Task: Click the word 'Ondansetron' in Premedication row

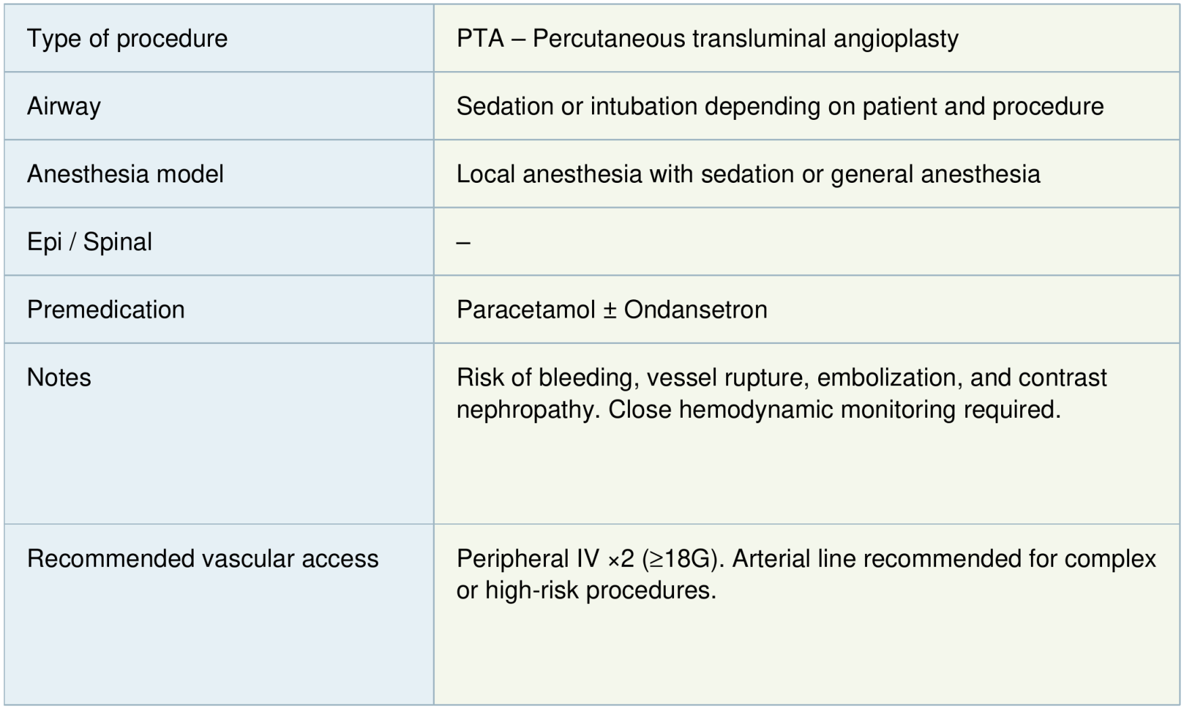Action: 696,309
